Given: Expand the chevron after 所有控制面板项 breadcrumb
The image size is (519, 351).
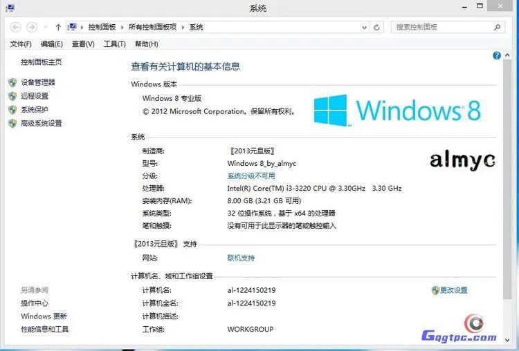Looking at the screenshot, I should tap(183, 27).
